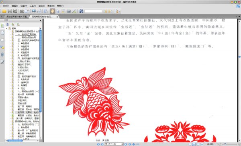The width and height of the screenshot is (241, 146).
Task: Select bookmark '1. 单色剪纸'
Action: 23,44
